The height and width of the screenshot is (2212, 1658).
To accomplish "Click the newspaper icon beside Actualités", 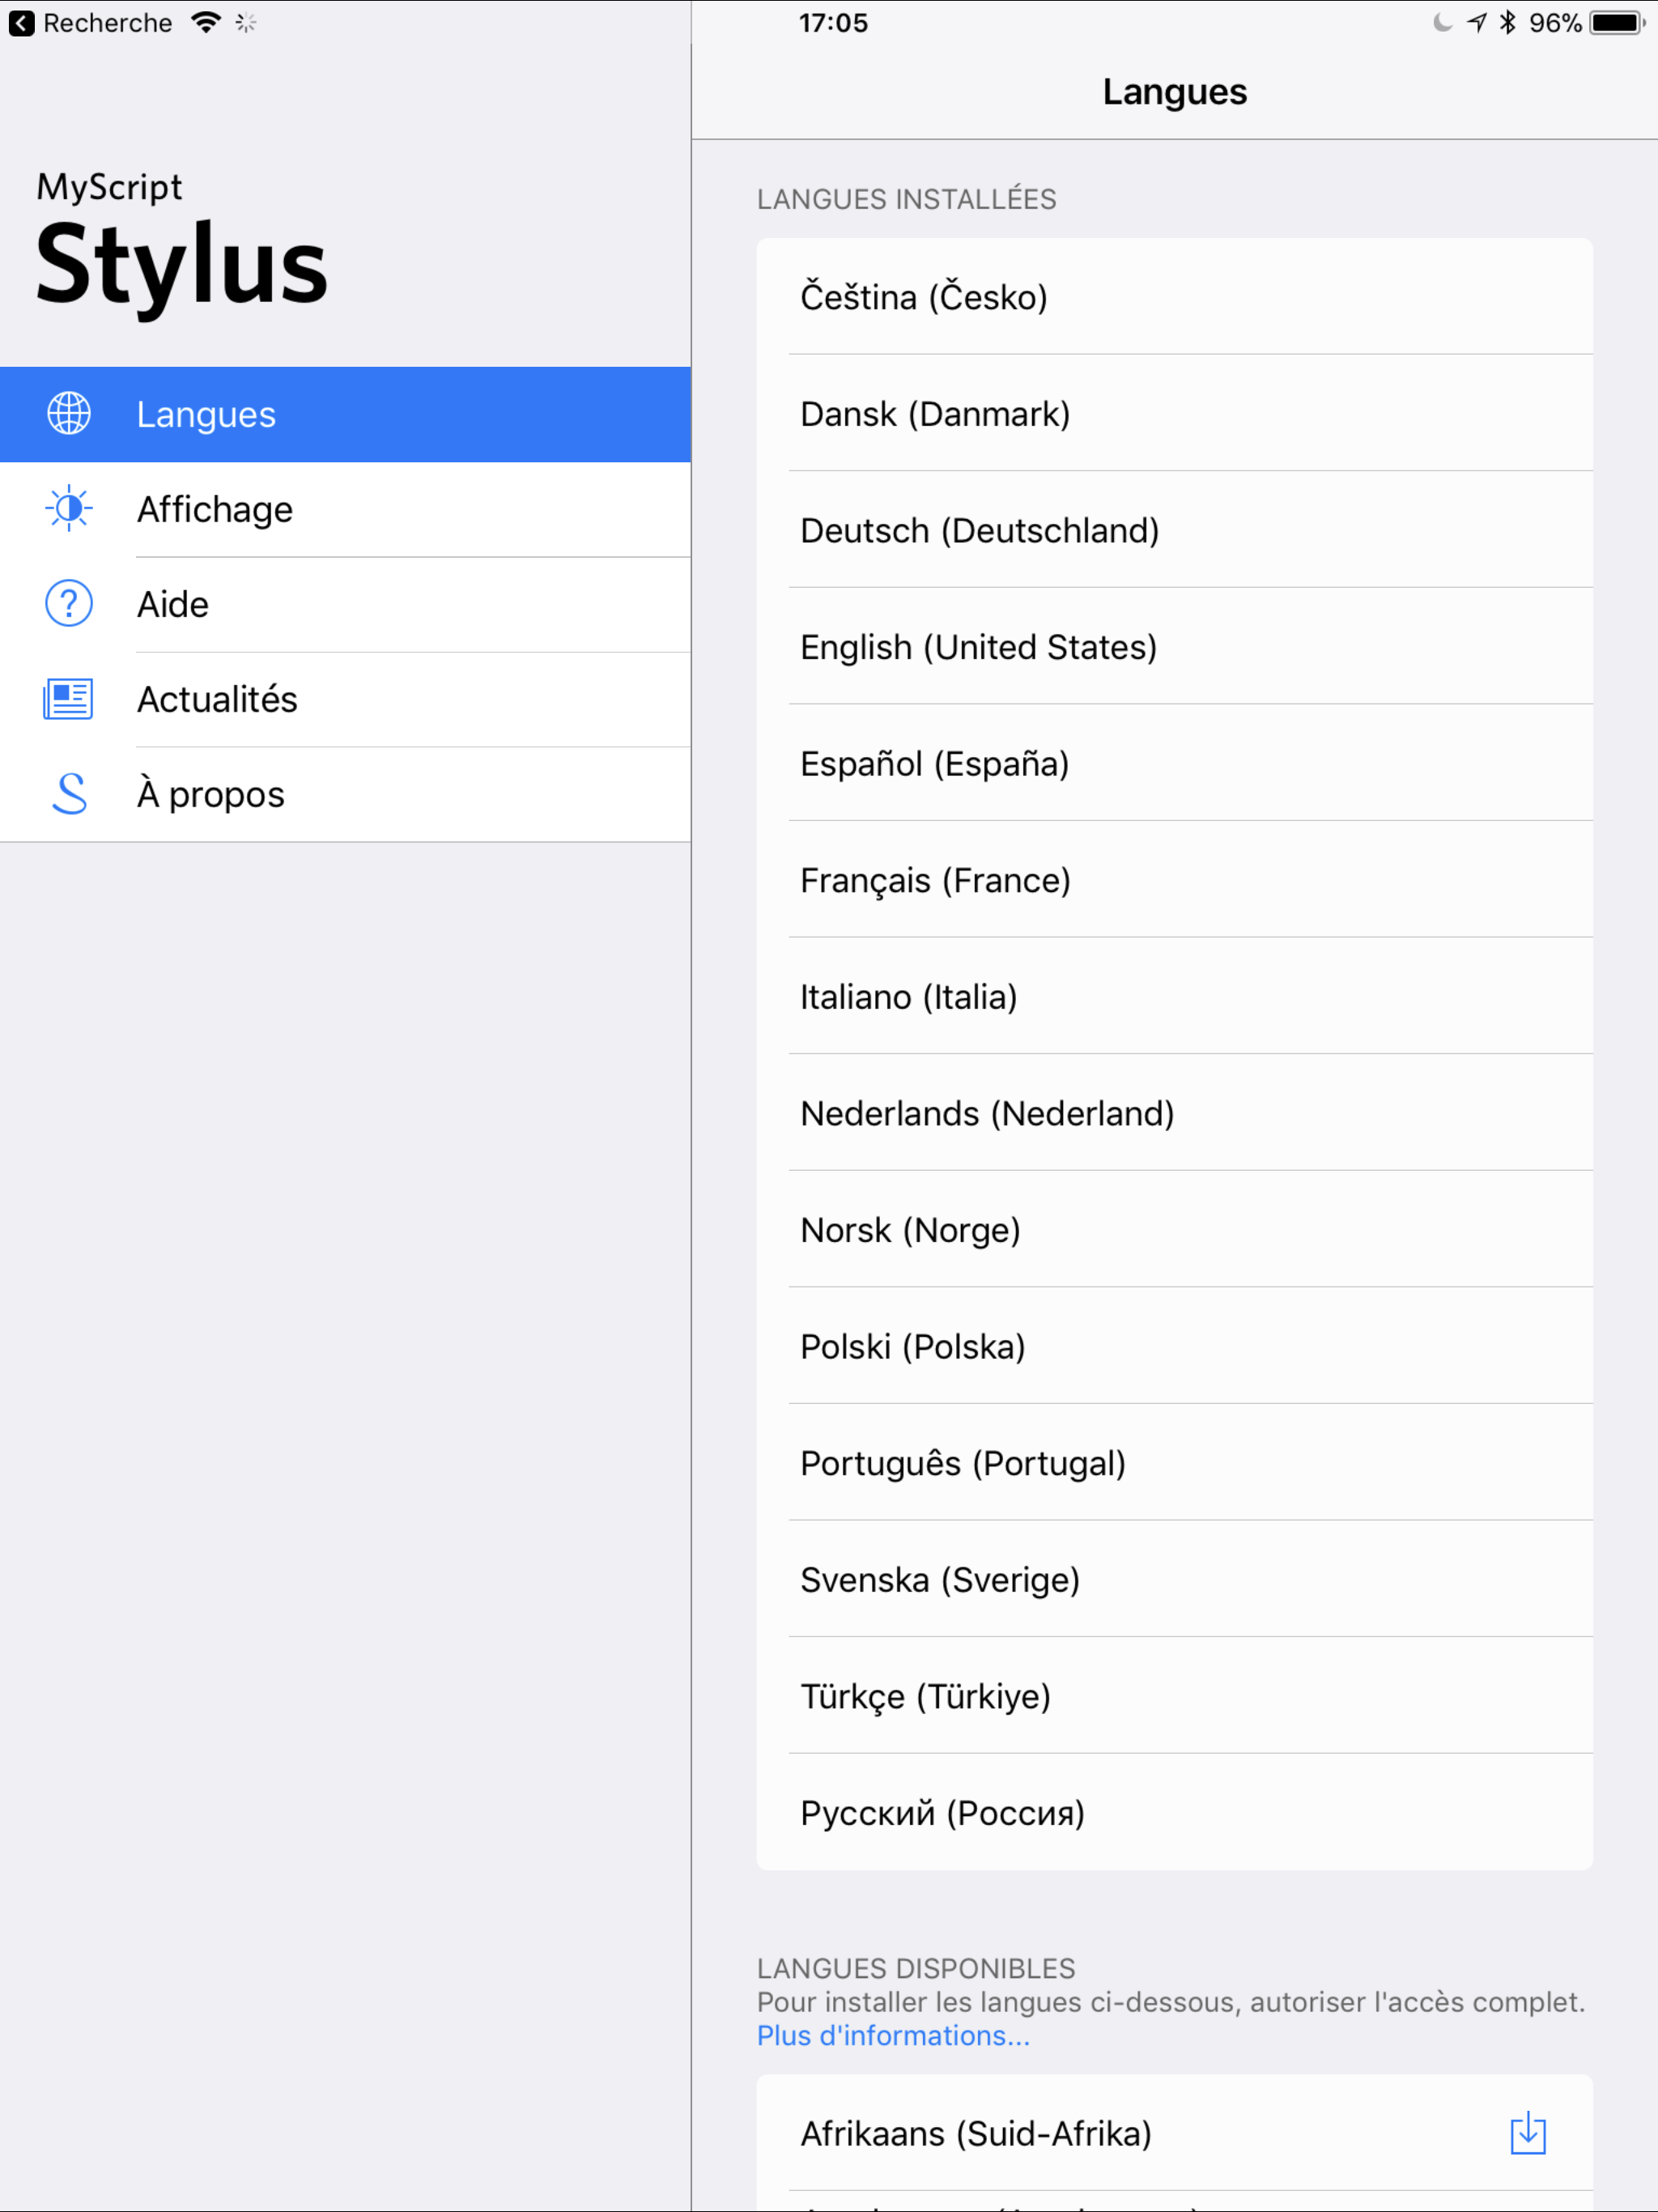I will tap(69, 699).
